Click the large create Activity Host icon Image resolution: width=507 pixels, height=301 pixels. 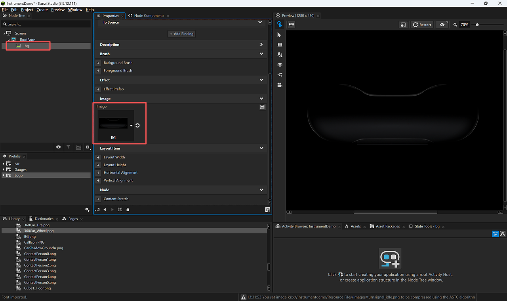[390, 258]
